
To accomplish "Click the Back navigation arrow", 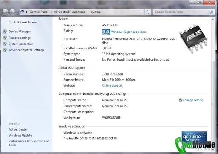I will click(5, 12).
